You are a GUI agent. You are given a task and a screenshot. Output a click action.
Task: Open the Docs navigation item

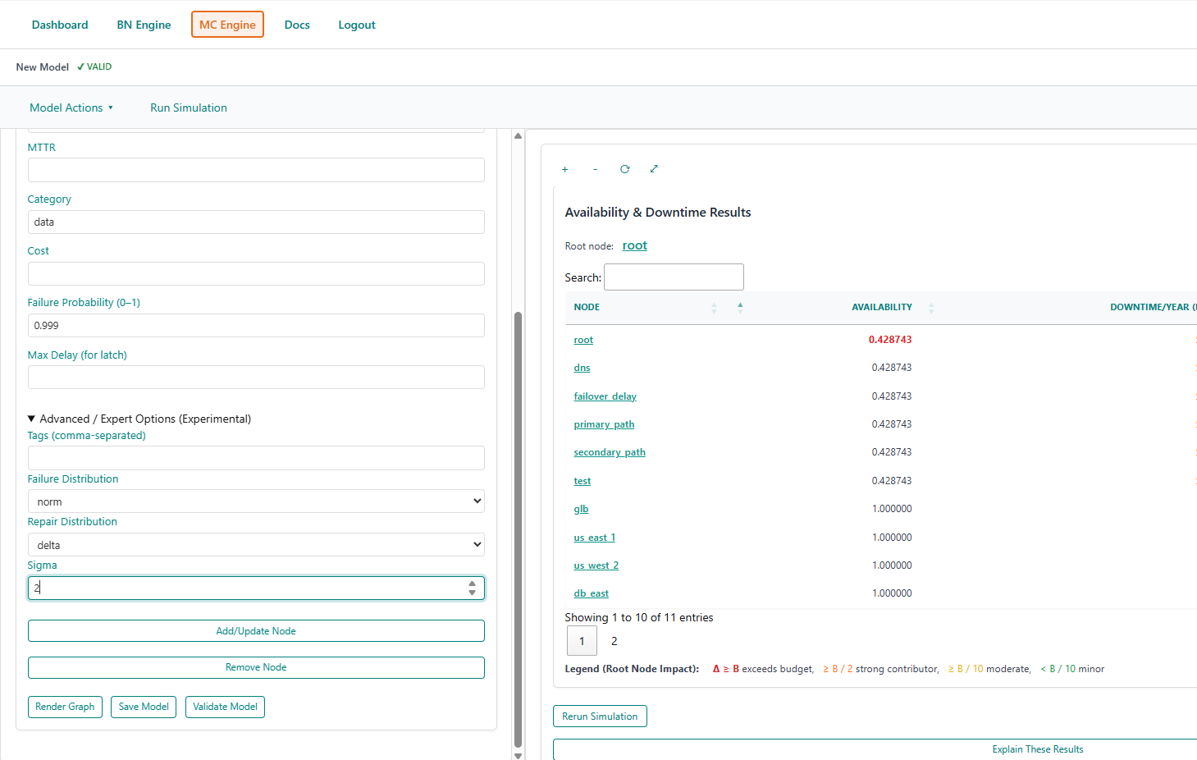click(297, 25)
